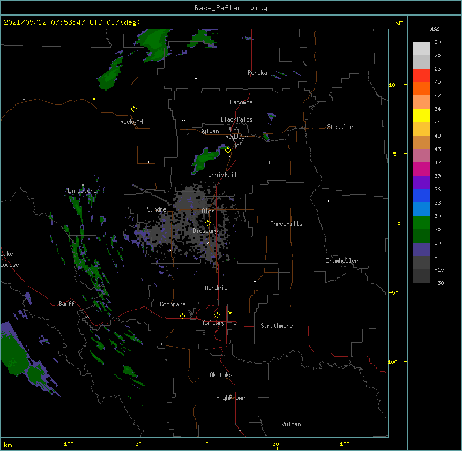Select the Ponoka label on the map
Viewport: 462px width, 451px height.
(x=257, y=73)
